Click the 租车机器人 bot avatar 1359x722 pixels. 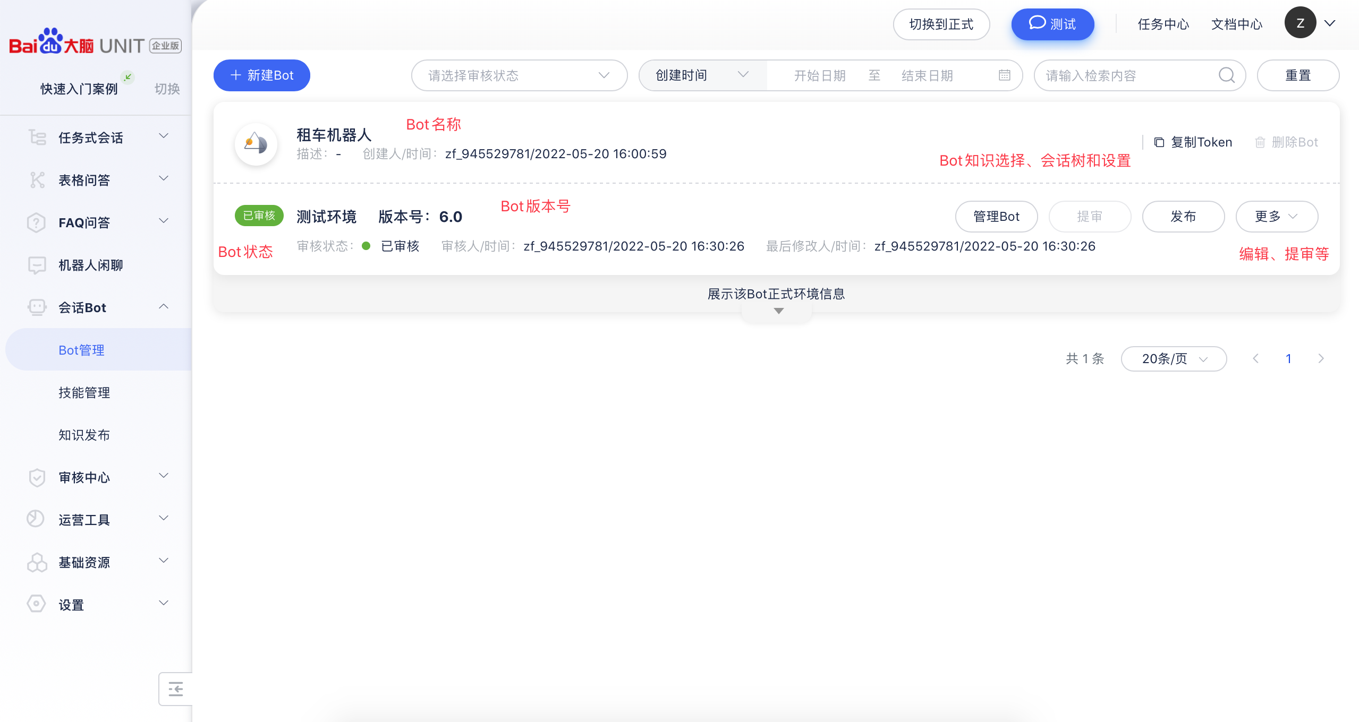[x=256, y=144]
